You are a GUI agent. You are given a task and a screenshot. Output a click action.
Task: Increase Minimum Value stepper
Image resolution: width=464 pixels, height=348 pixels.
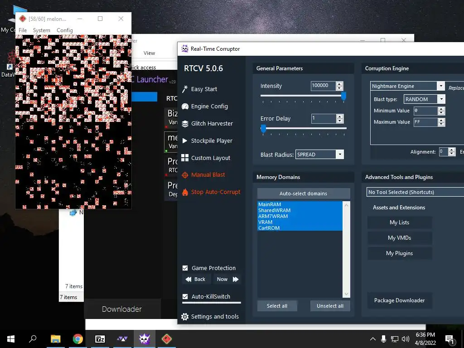point(441,109)
